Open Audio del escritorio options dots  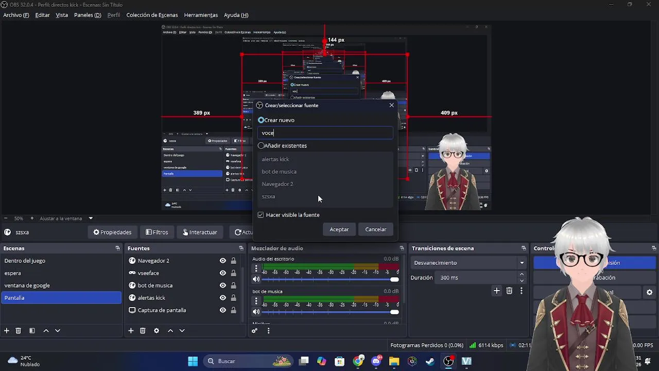pos(256,268)
